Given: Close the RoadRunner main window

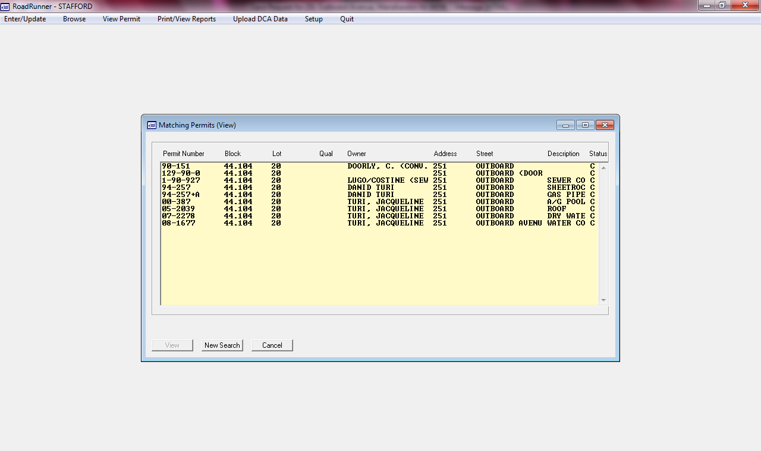Looking at the screenshot, I should coord(744,5).
